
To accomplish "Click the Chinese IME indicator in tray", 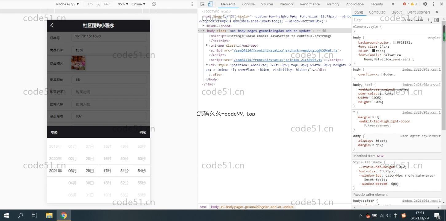I will point(396,215).
